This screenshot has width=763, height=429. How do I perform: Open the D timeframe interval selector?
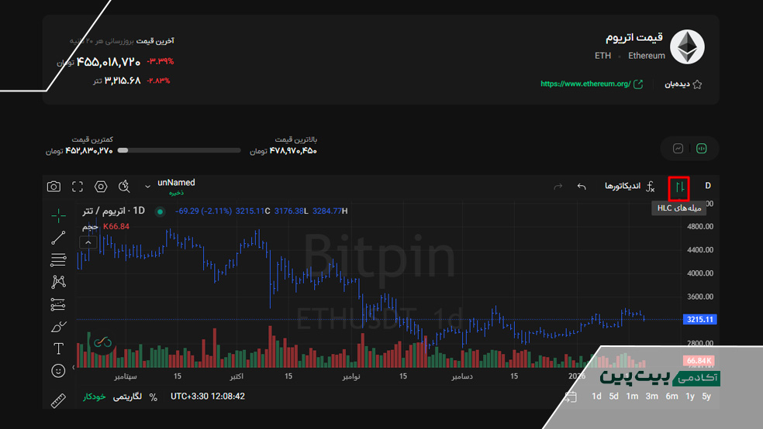point(707,186)
